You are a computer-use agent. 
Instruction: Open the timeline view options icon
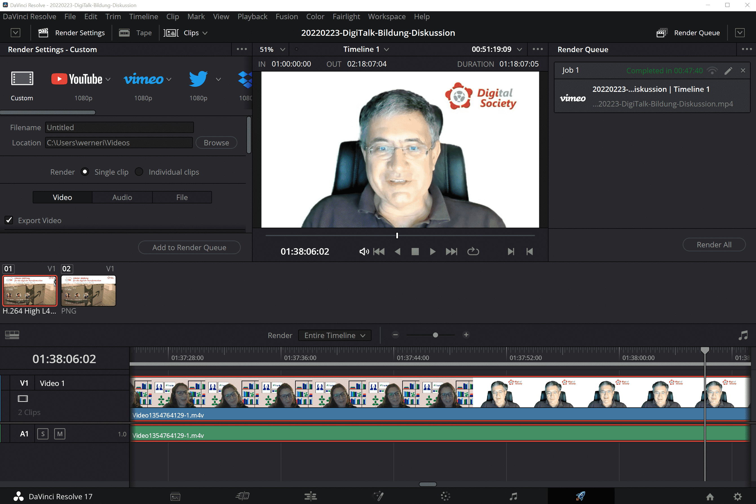pyautogui.click(x=12, y=335)
